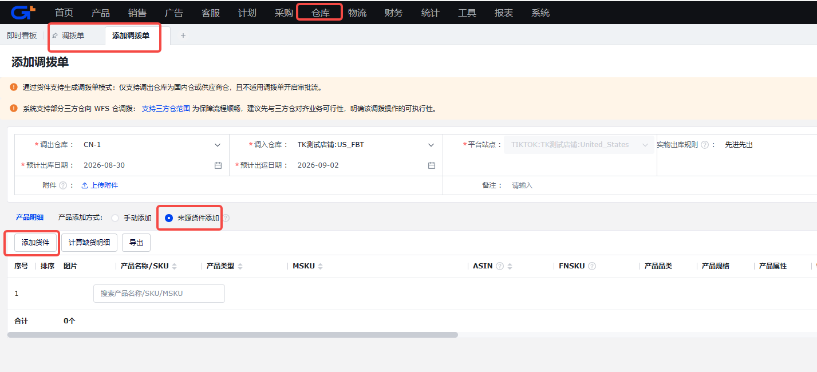Open the 销售 menu

tap(137, 13)
